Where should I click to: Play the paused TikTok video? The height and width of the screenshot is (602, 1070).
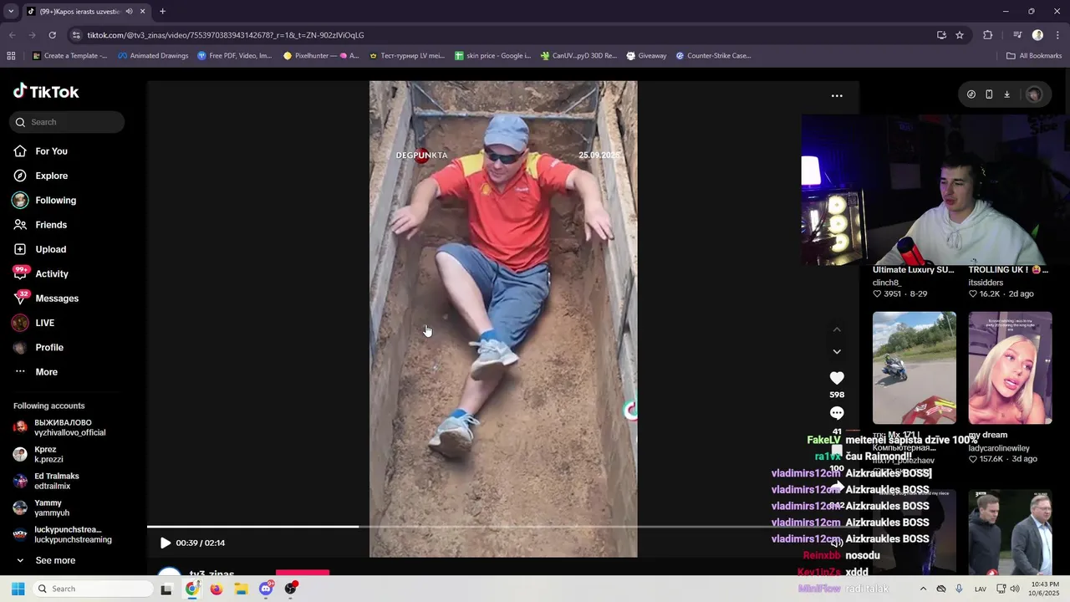(165, 543)
